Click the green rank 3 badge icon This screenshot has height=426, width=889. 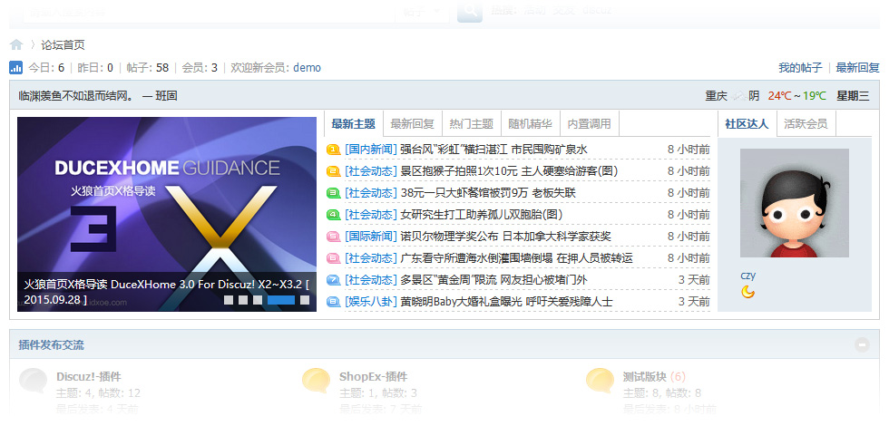coord(333,193)
